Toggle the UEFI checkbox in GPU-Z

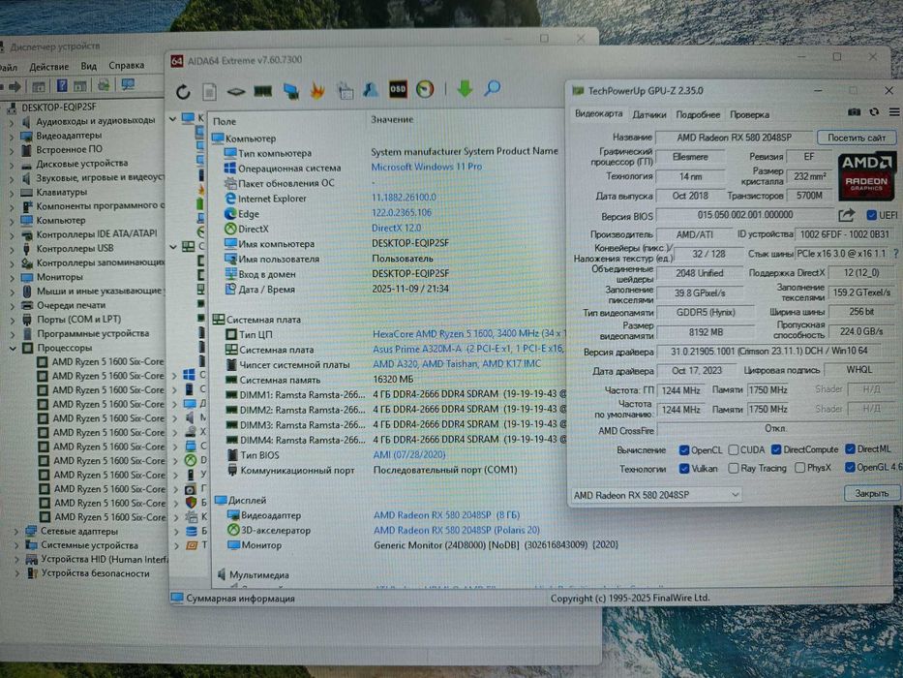(x=871, y=215)
